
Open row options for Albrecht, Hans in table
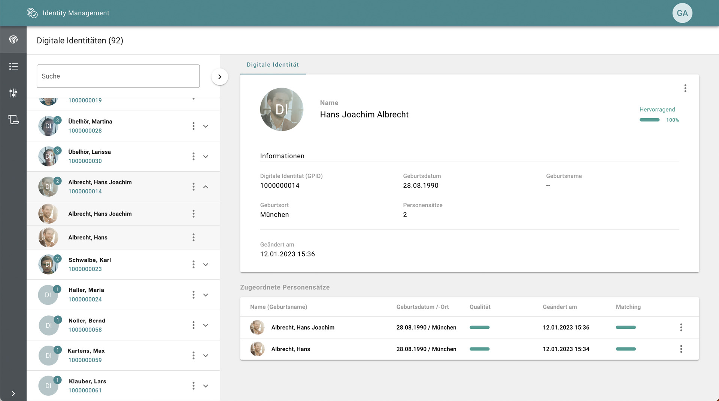point(681,349)
